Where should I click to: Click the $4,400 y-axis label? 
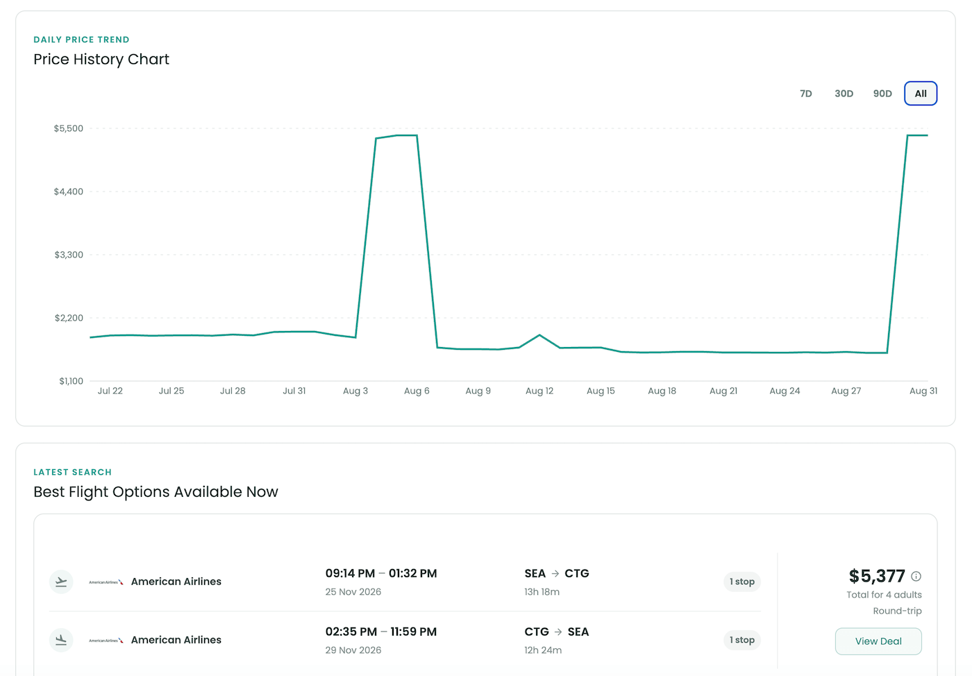[x=69, y=192]
